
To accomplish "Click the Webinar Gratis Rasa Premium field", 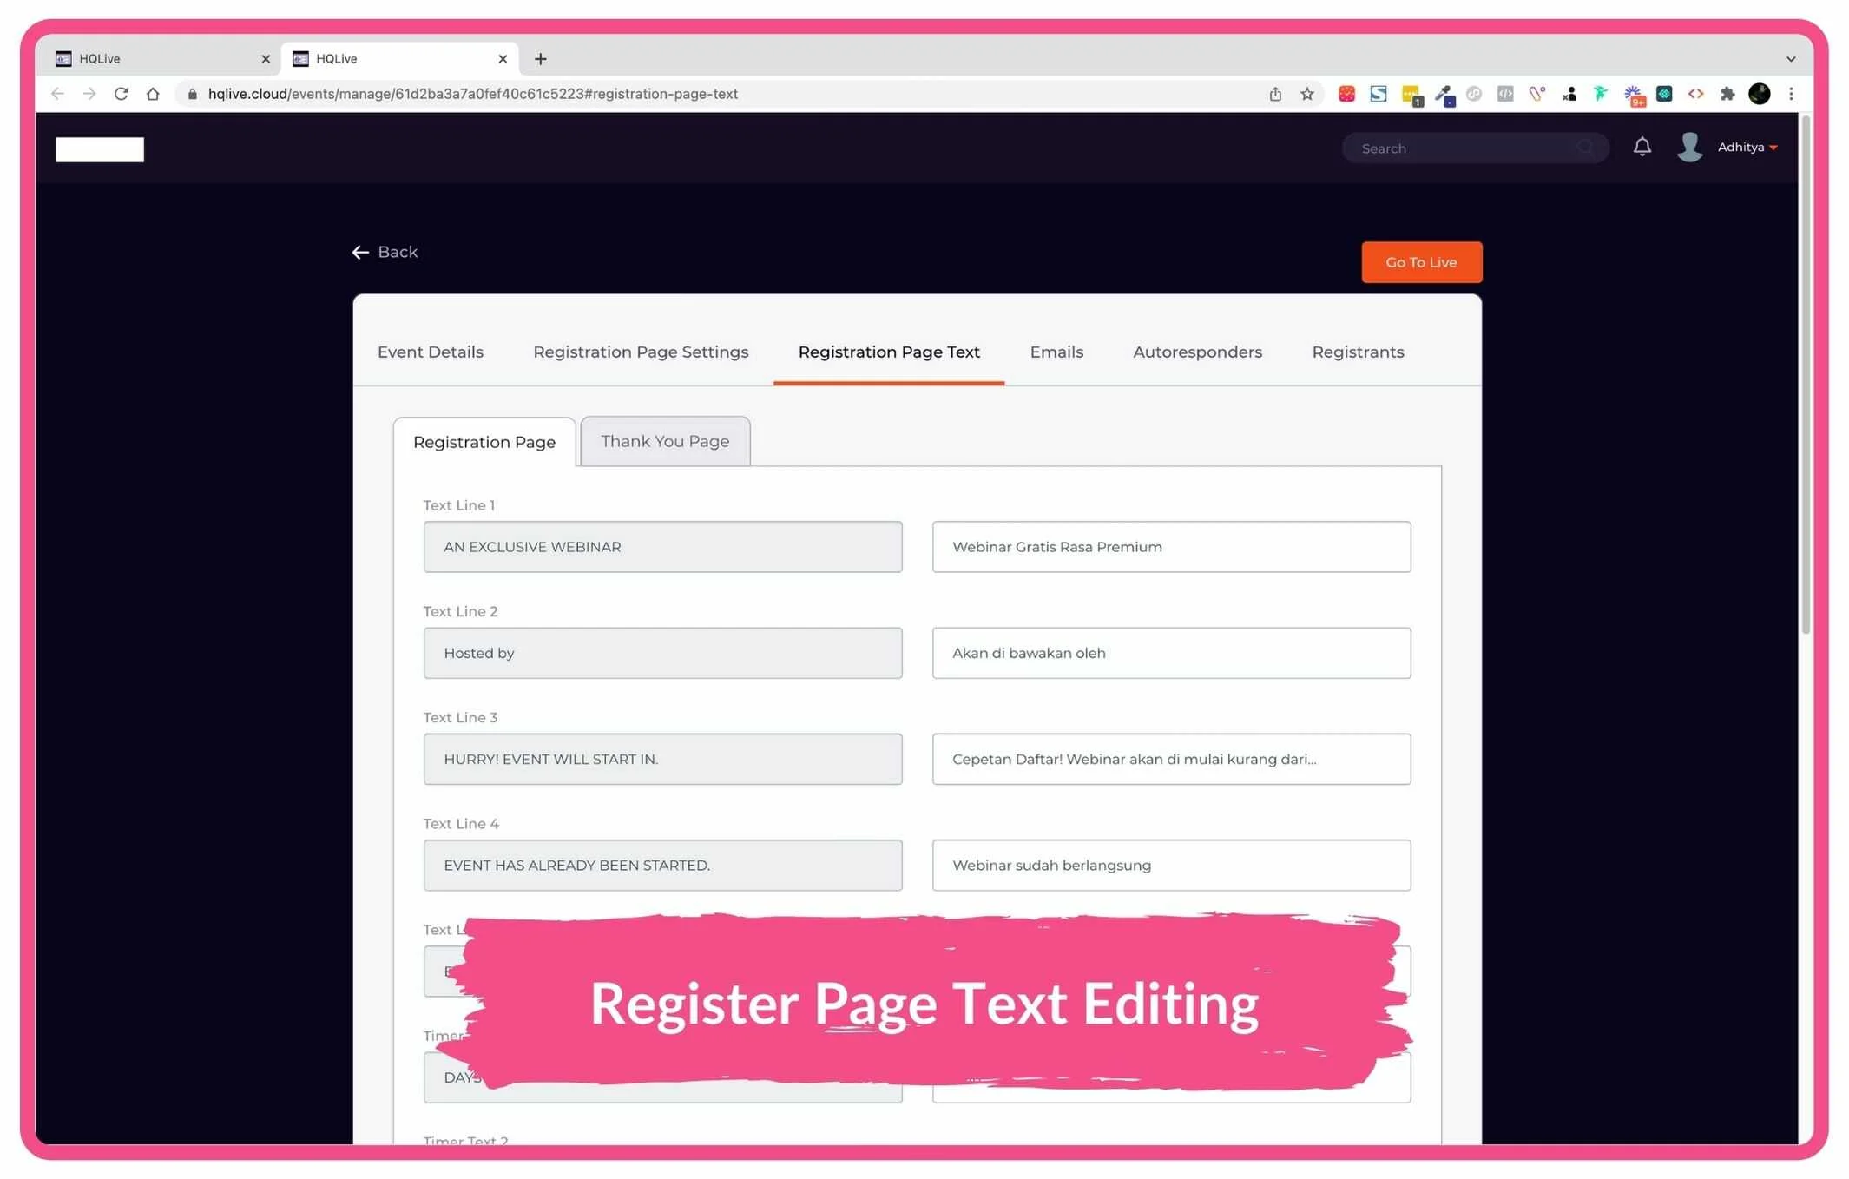I will [x=1170, y=547].
